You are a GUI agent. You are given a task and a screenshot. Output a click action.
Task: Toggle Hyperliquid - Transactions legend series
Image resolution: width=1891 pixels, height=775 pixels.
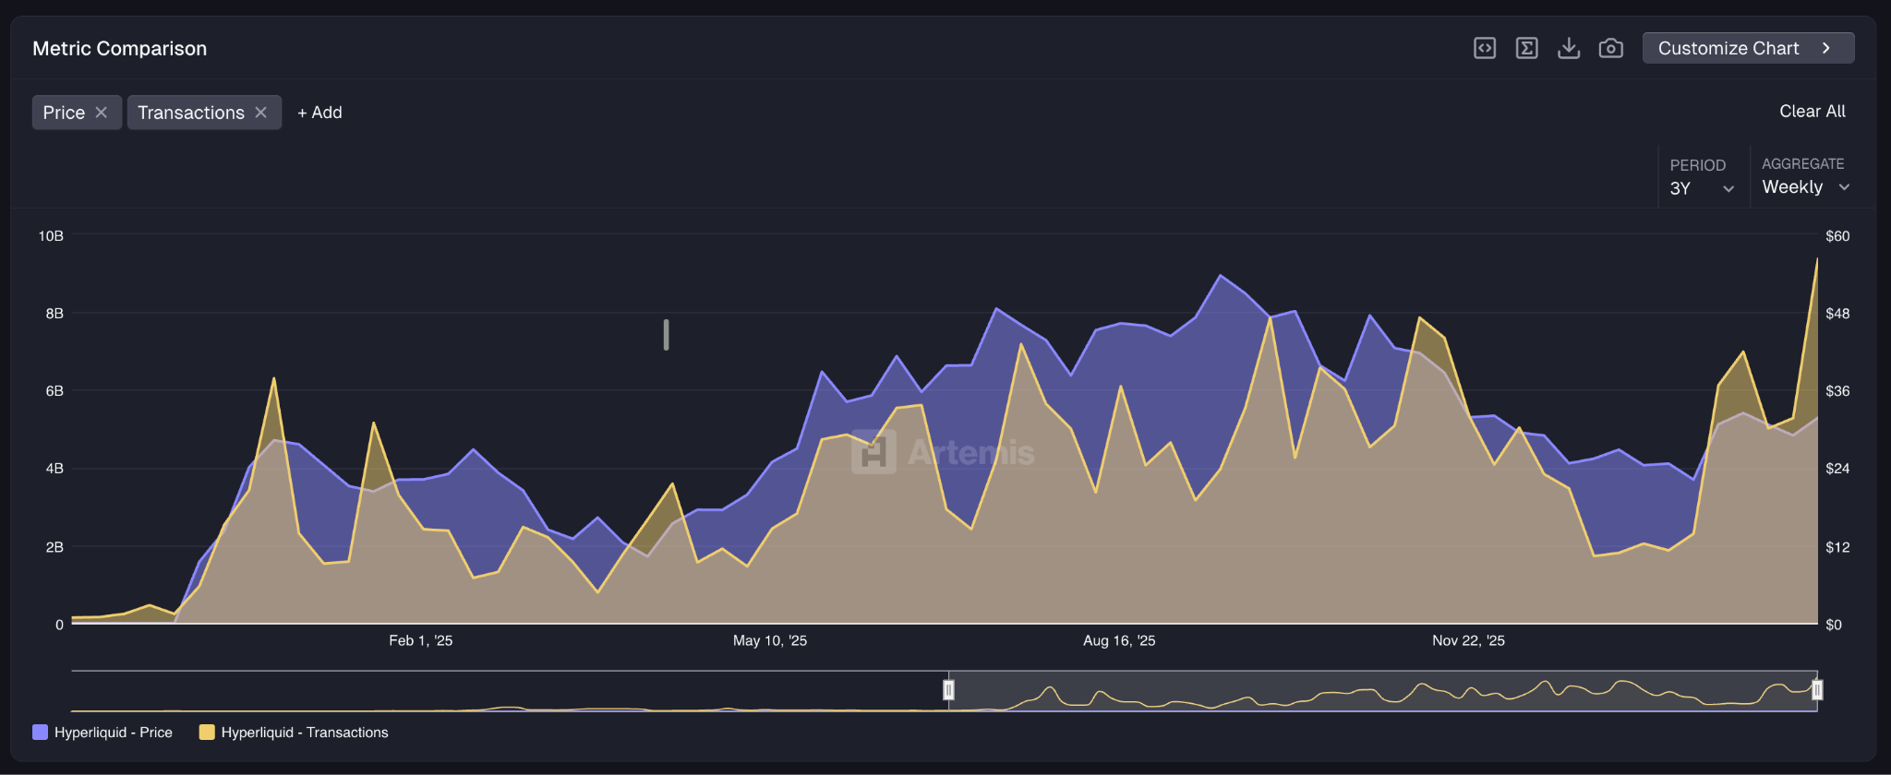(x=294, y=733)
